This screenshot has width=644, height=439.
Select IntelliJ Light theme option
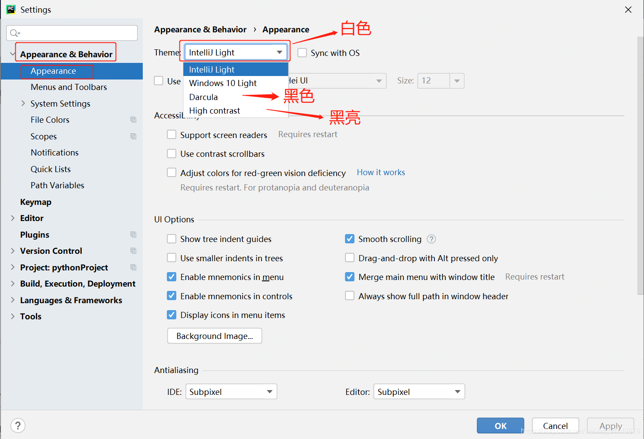coord(236,69)
